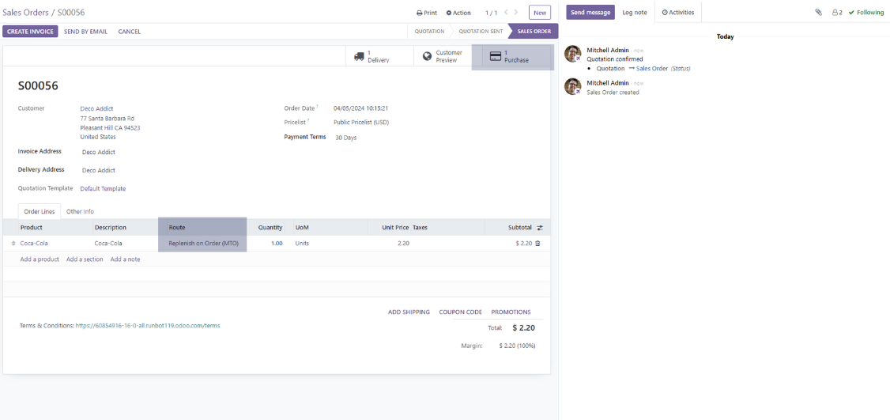Delete the Coca-Cola line with trash icon

pyautogui.click(x=538, y=244)
